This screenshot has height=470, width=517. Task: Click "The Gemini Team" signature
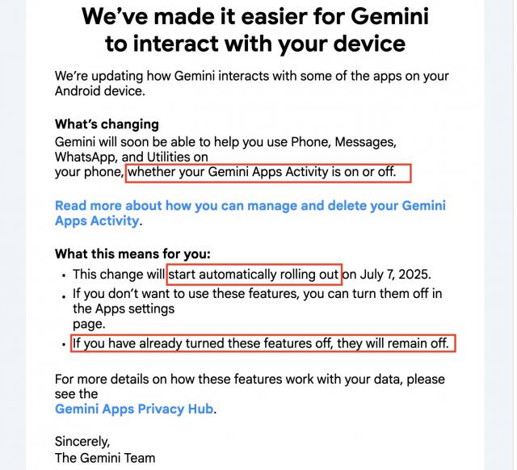(104, 458)
